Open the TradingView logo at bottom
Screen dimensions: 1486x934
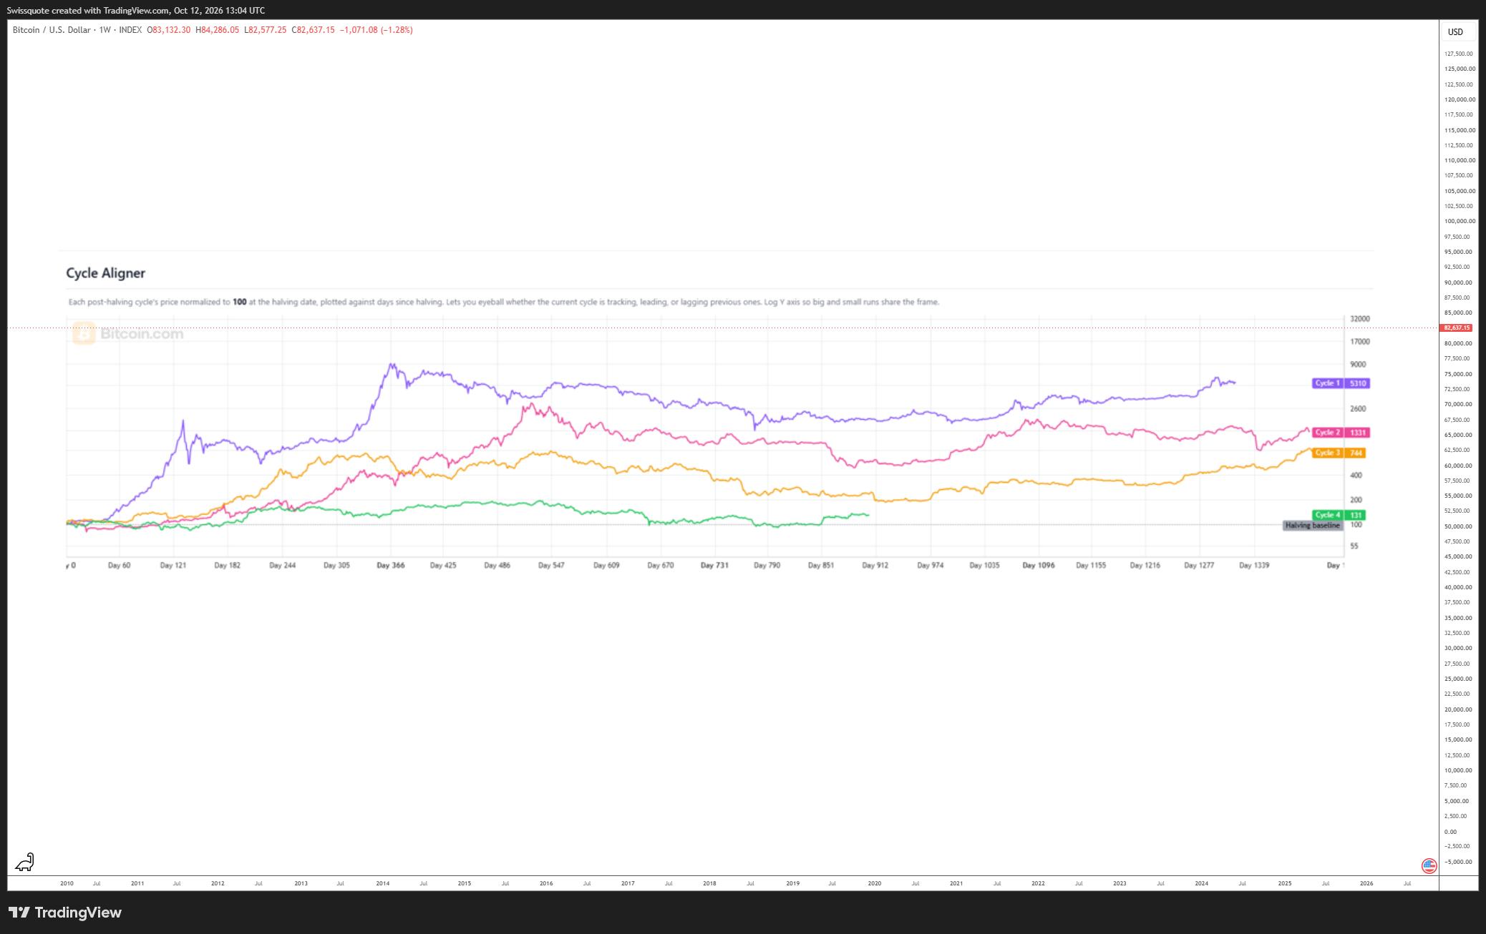pos(65,913)
